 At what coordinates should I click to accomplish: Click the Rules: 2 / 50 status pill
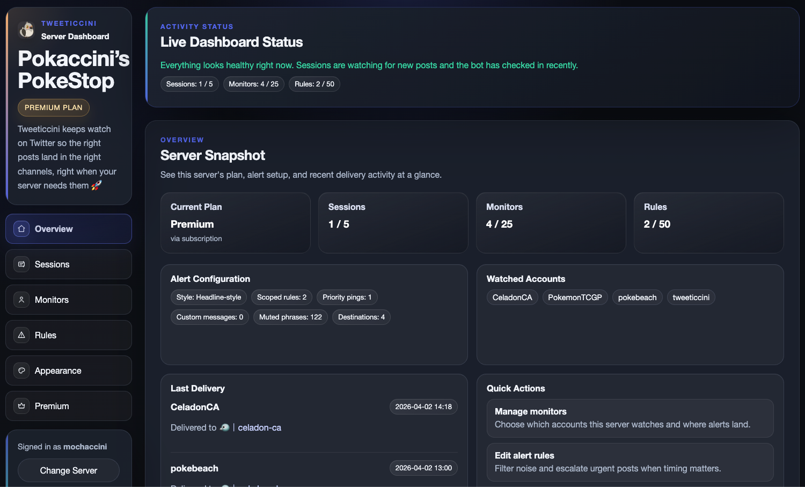(314, 84)
